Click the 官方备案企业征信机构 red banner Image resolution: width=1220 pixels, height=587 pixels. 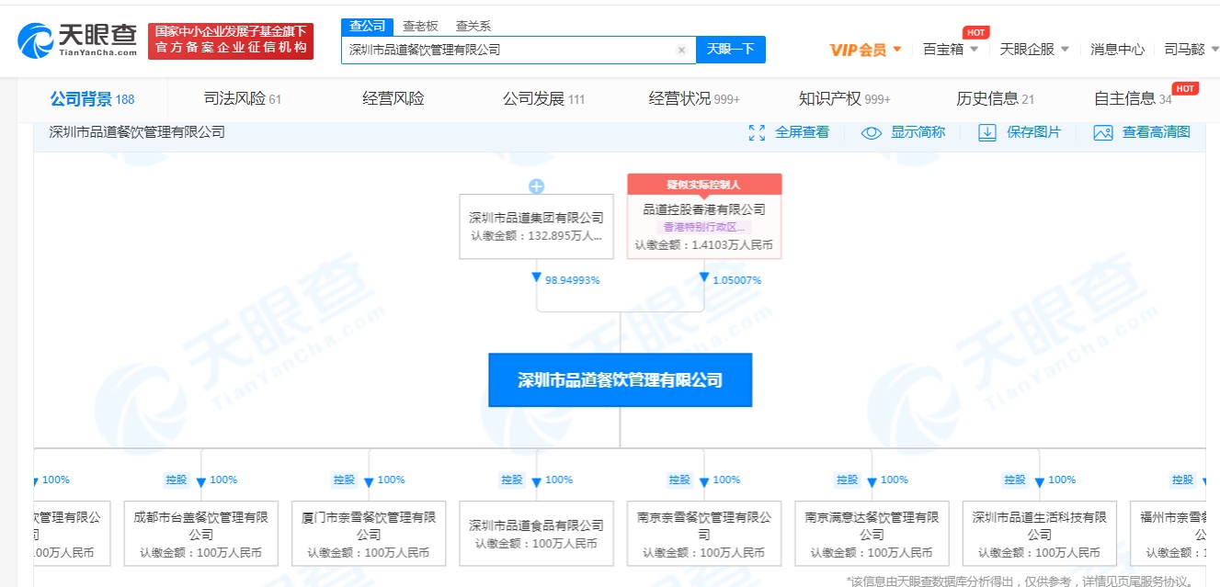[231, 41]
